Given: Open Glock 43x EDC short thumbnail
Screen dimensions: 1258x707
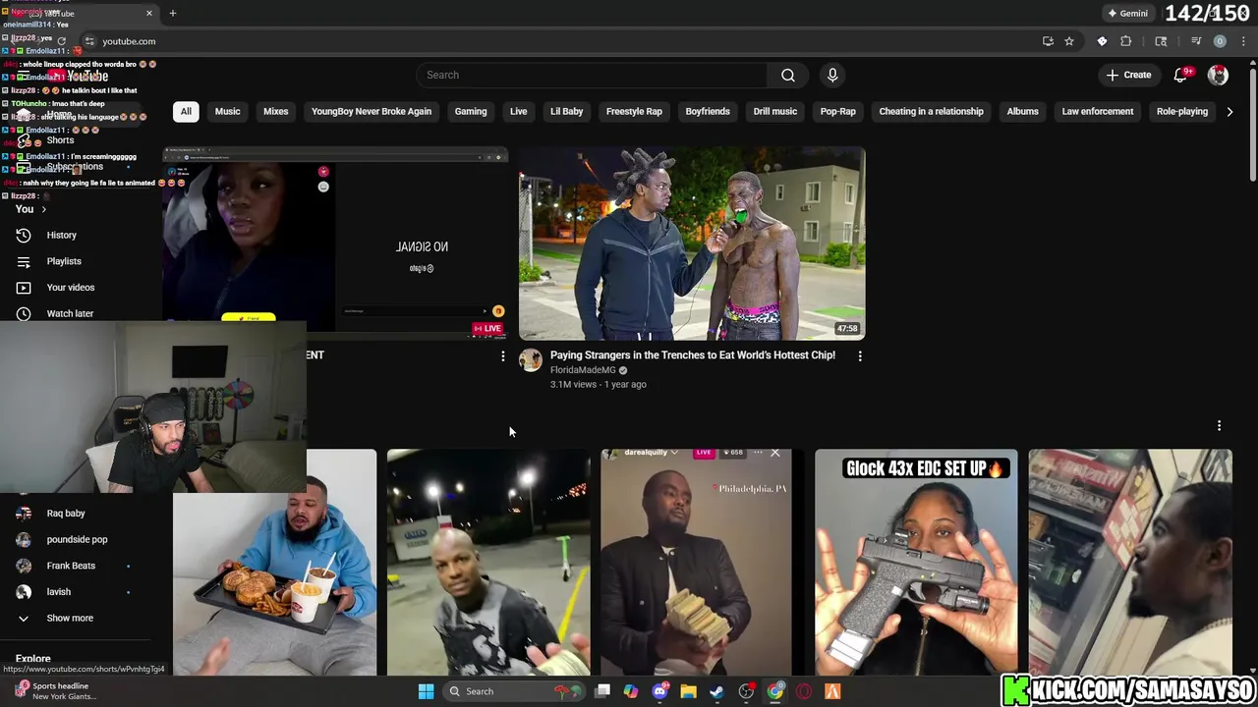Looking at the screenshot, I should 916,563.
